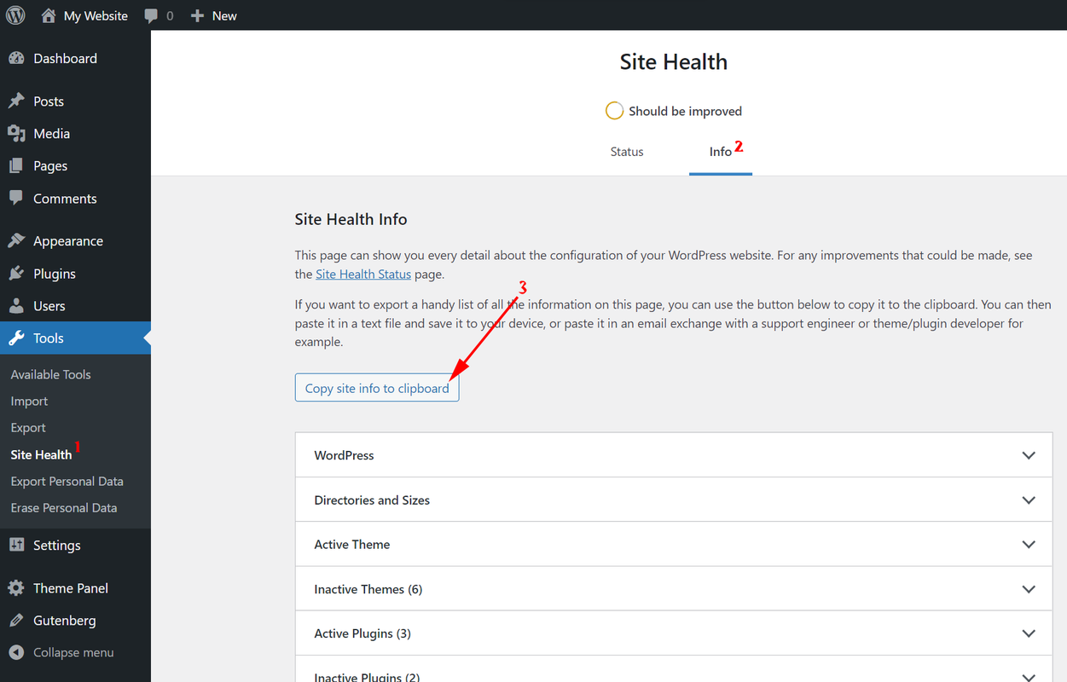Expand the Directories and Sizes chevron
Screen dimensions: 1067x682
pos(1029,500)
